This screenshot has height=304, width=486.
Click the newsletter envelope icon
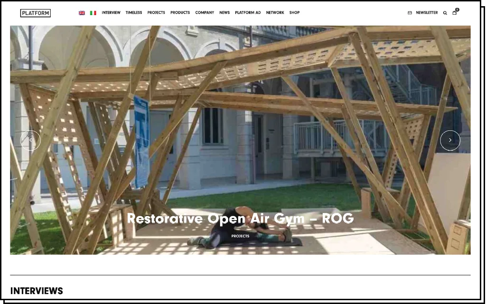click(x=410, y=13)
